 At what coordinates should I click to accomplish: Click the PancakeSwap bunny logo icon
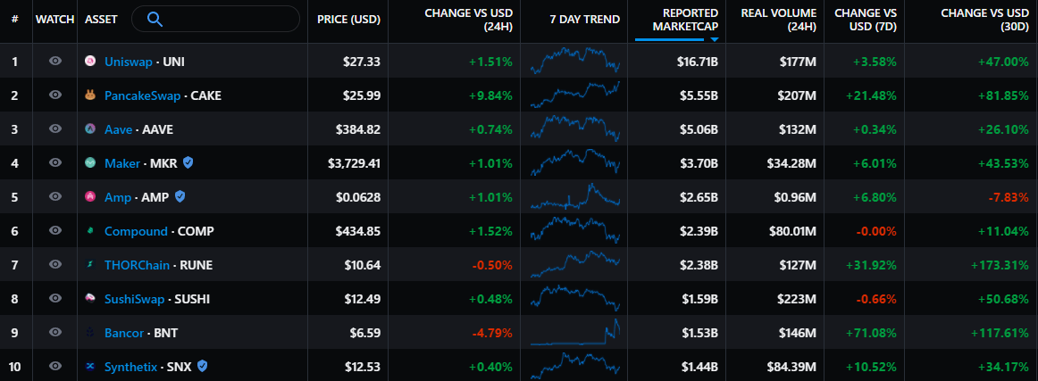[x=90, y=95]
